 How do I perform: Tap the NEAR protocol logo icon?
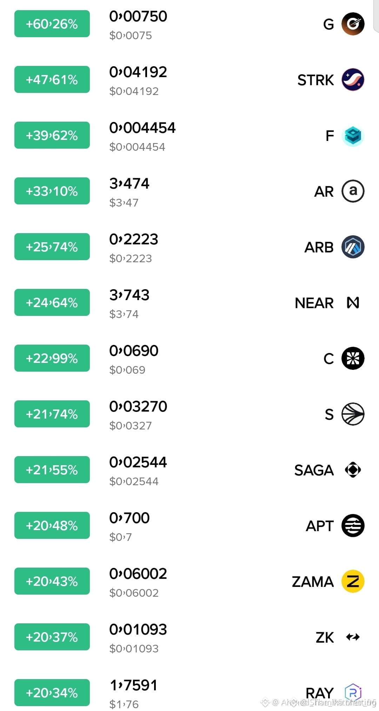pyautogui.click(x=353, y=303)
